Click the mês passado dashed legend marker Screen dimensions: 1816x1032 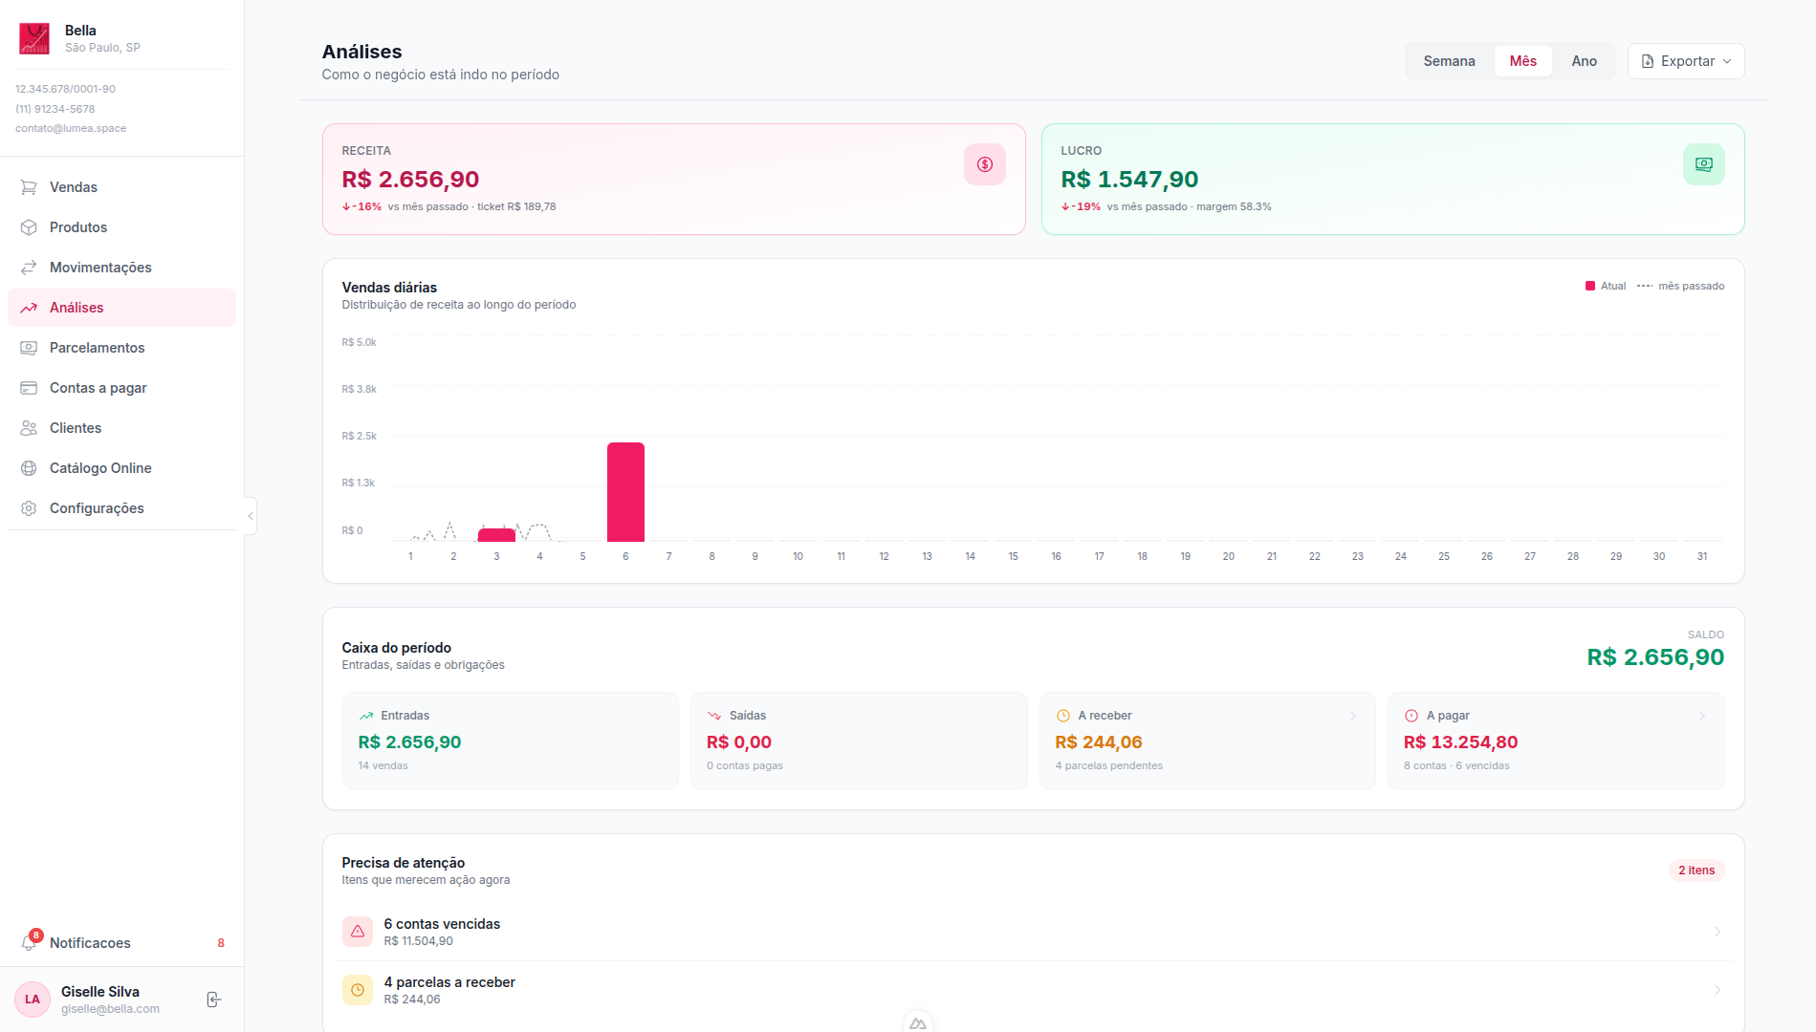click(x=1645, y=286)
